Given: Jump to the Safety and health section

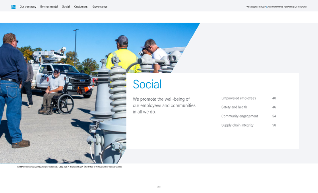Looking at the screenshot, I should (234, 107).
